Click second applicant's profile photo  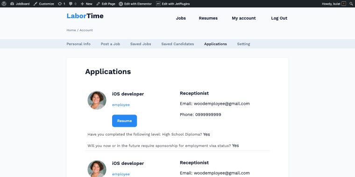97,169
